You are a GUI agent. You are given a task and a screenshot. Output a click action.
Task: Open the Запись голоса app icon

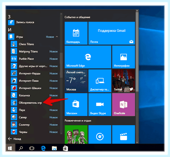tap(11, 22)
